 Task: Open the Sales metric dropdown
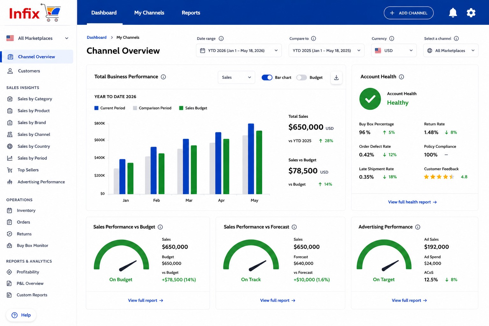coord(236,77)
